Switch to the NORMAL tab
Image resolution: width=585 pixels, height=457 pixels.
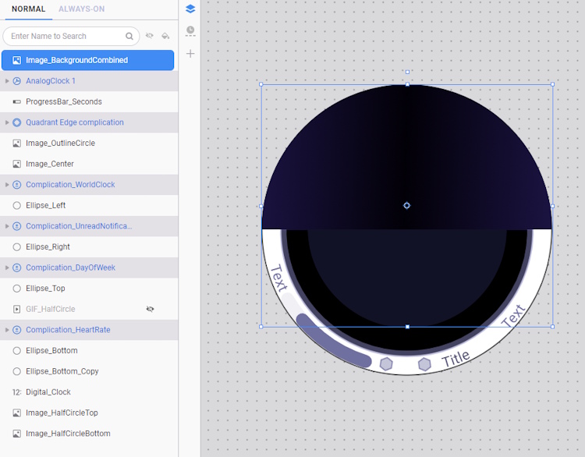28,9
